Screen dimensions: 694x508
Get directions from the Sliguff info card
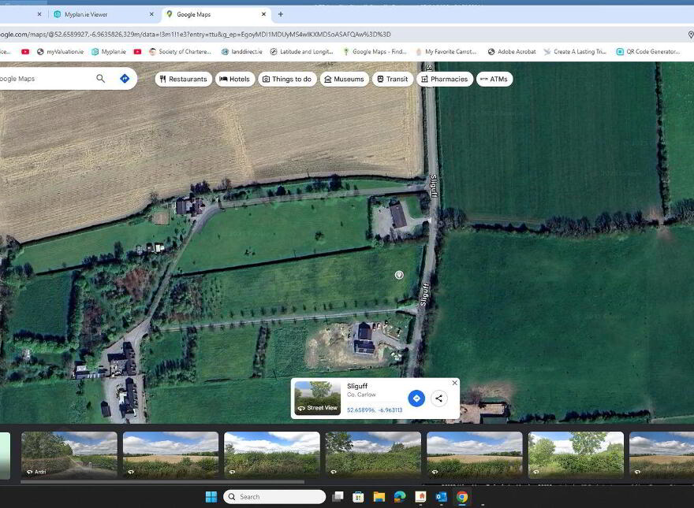pos(416,399)
